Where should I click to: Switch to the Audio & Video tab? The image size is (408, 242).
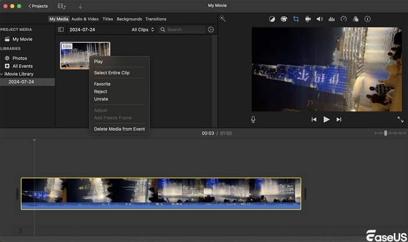pos(85,19)
